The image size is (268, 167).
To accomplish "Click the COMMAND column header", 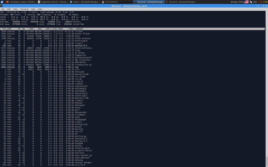I will click(x=79, y=29).
